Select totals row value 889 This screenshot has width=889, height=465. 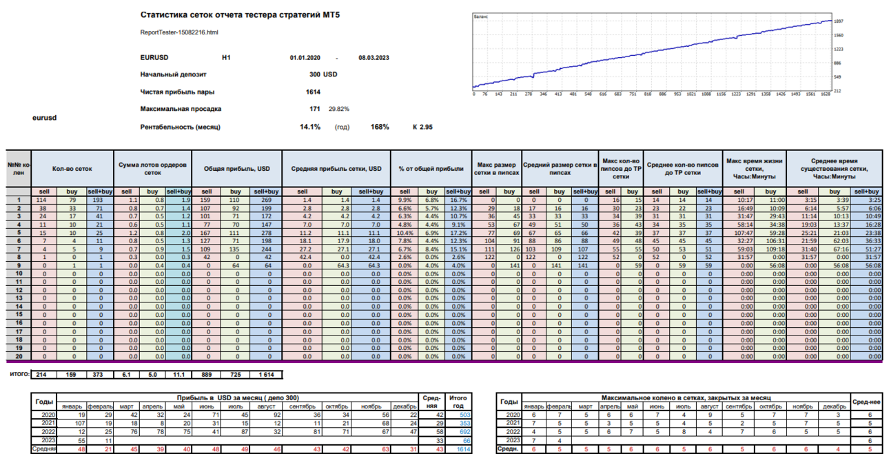(207, 373)
